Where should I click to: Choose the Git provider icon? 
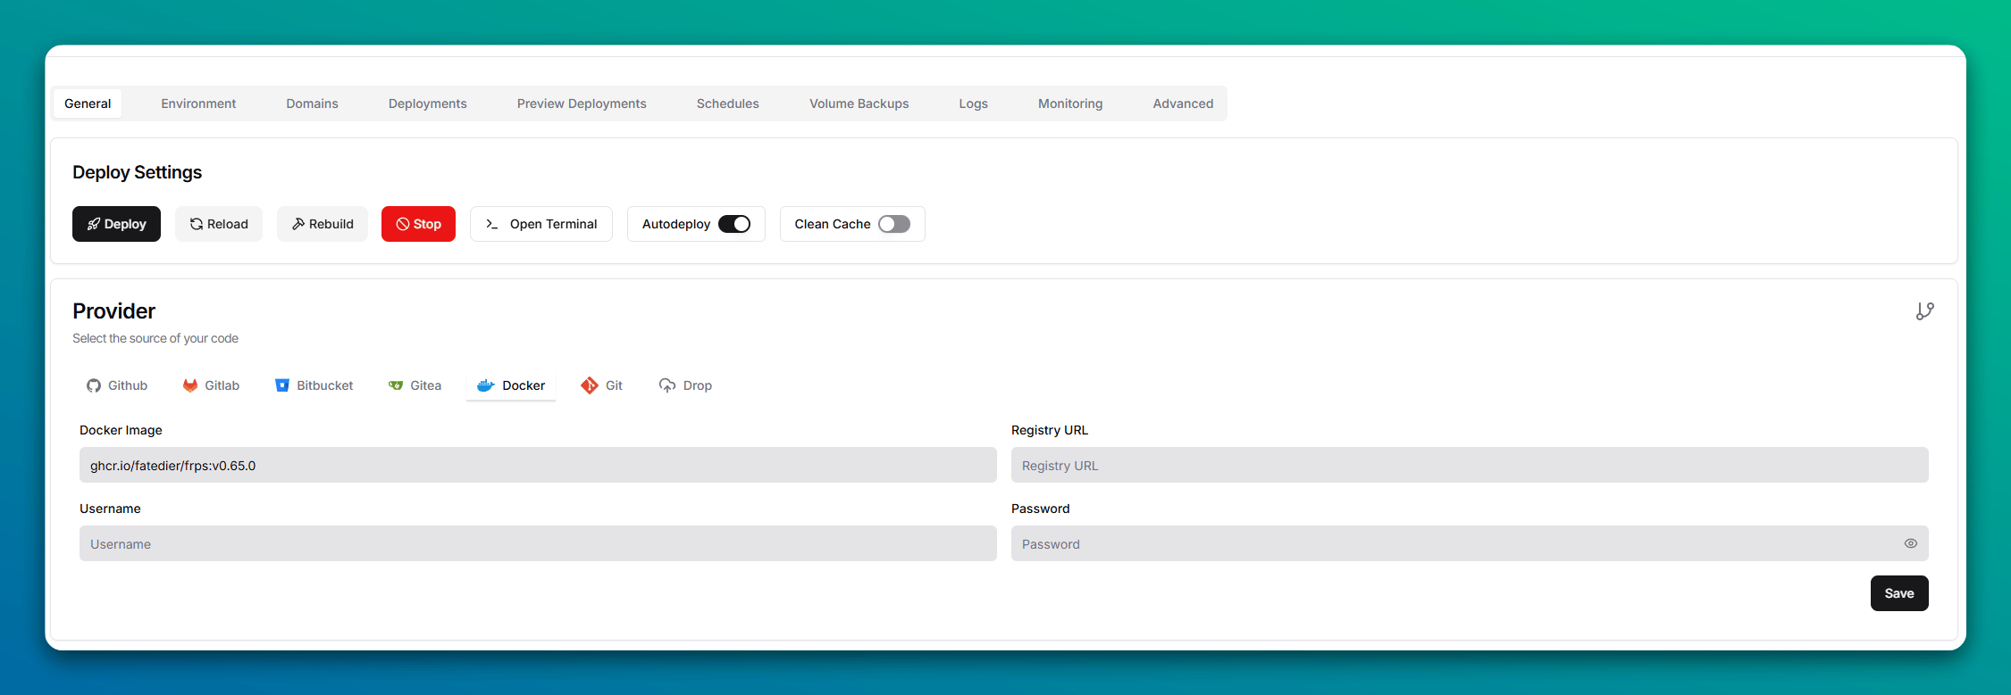coord(590,385)
